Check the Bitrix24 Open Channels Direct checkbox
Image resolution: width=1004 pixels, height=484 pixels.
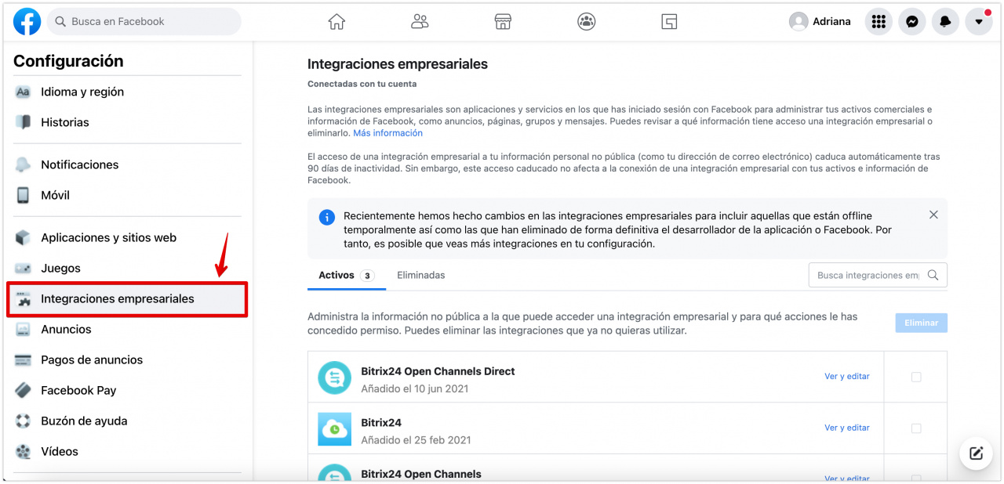coord(916,377)
